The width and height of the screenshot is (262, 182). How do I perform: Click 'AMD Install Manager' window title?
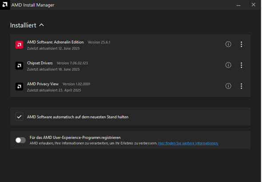tap(33, 5)
